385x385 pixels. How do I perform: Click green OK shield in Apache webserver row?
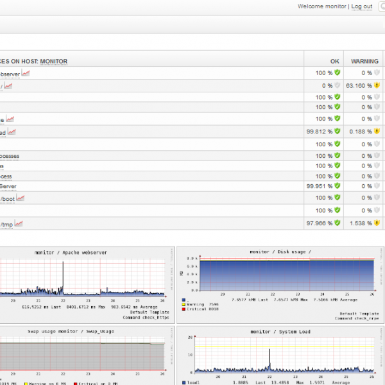[x=337, y=73]
